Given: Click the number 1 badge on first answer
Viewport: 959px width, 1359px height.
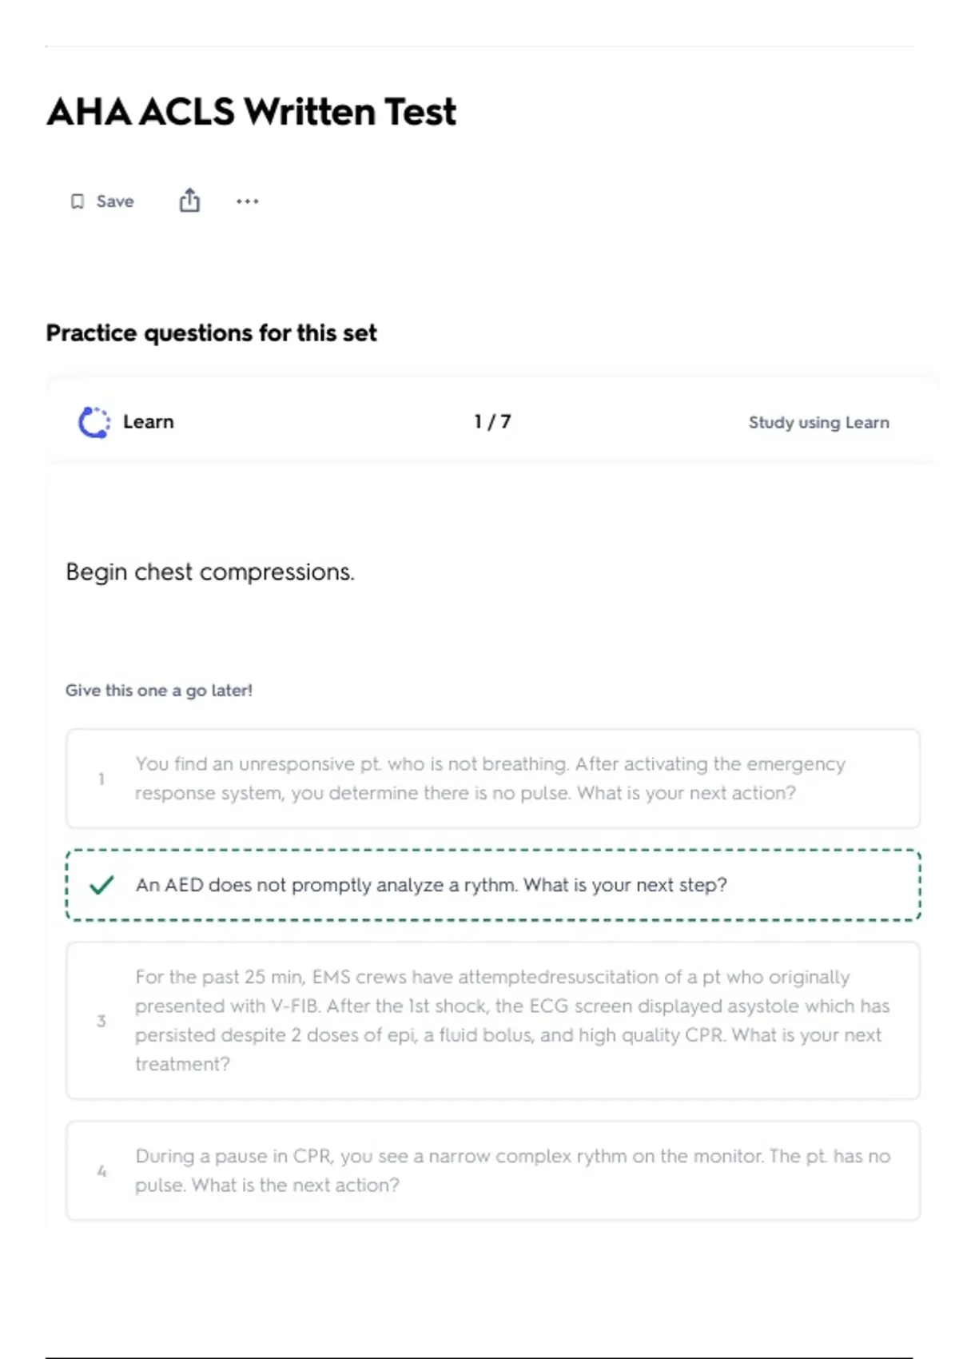Looking at the screenshot, I should click(101, 779).
